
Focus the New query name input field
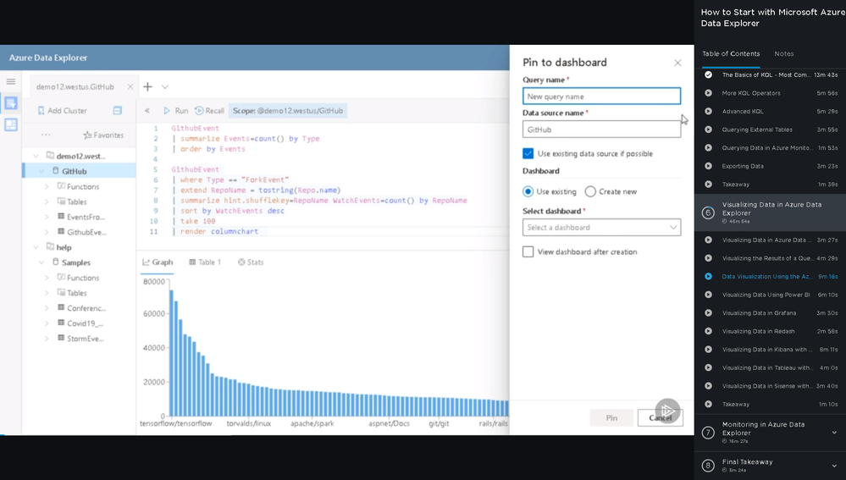click(x=601, y=97)
